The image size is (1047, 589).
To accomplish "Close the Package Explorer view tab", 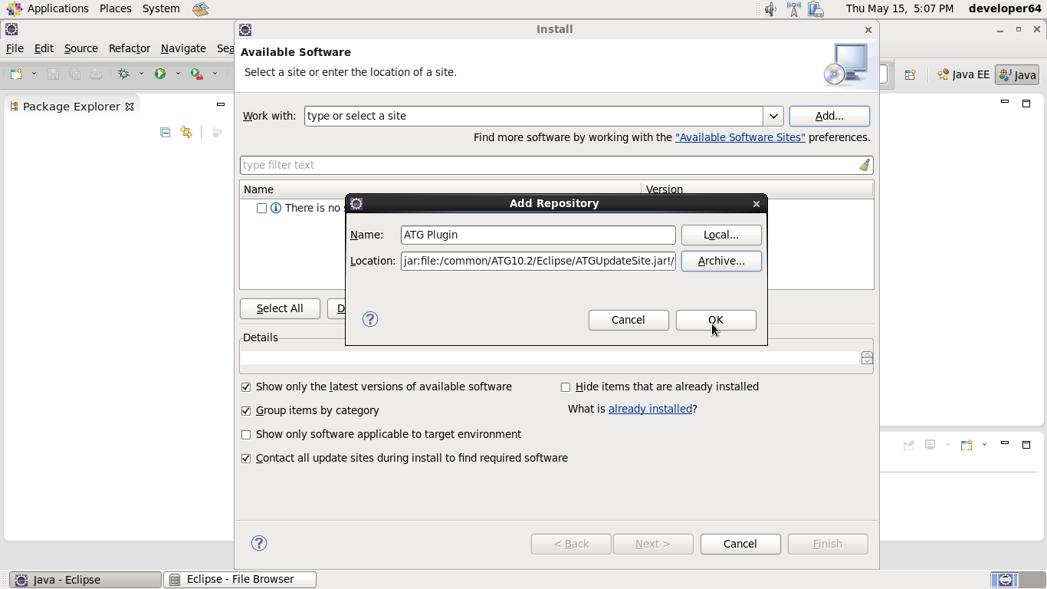I will tap(130, 107).
